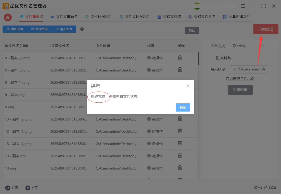
Task: Click the 撤回 undo button
Action: click(x=192, y=30)
